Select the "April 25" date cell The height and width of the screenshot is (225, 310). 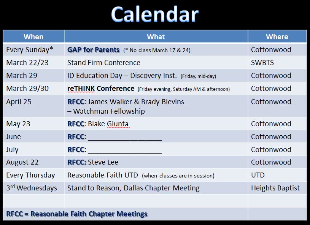(x=19, y=102)
